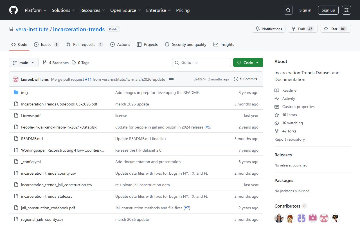The height and width of the screenshot is (225, 360).
Task: Open the Insights tab
Action: coord(224,44)
